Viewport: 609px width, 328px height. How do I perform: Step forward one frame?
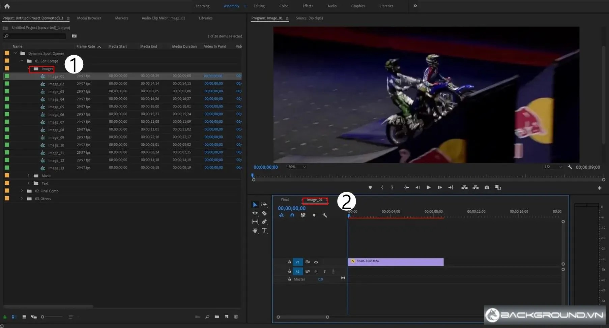point(440,187)
